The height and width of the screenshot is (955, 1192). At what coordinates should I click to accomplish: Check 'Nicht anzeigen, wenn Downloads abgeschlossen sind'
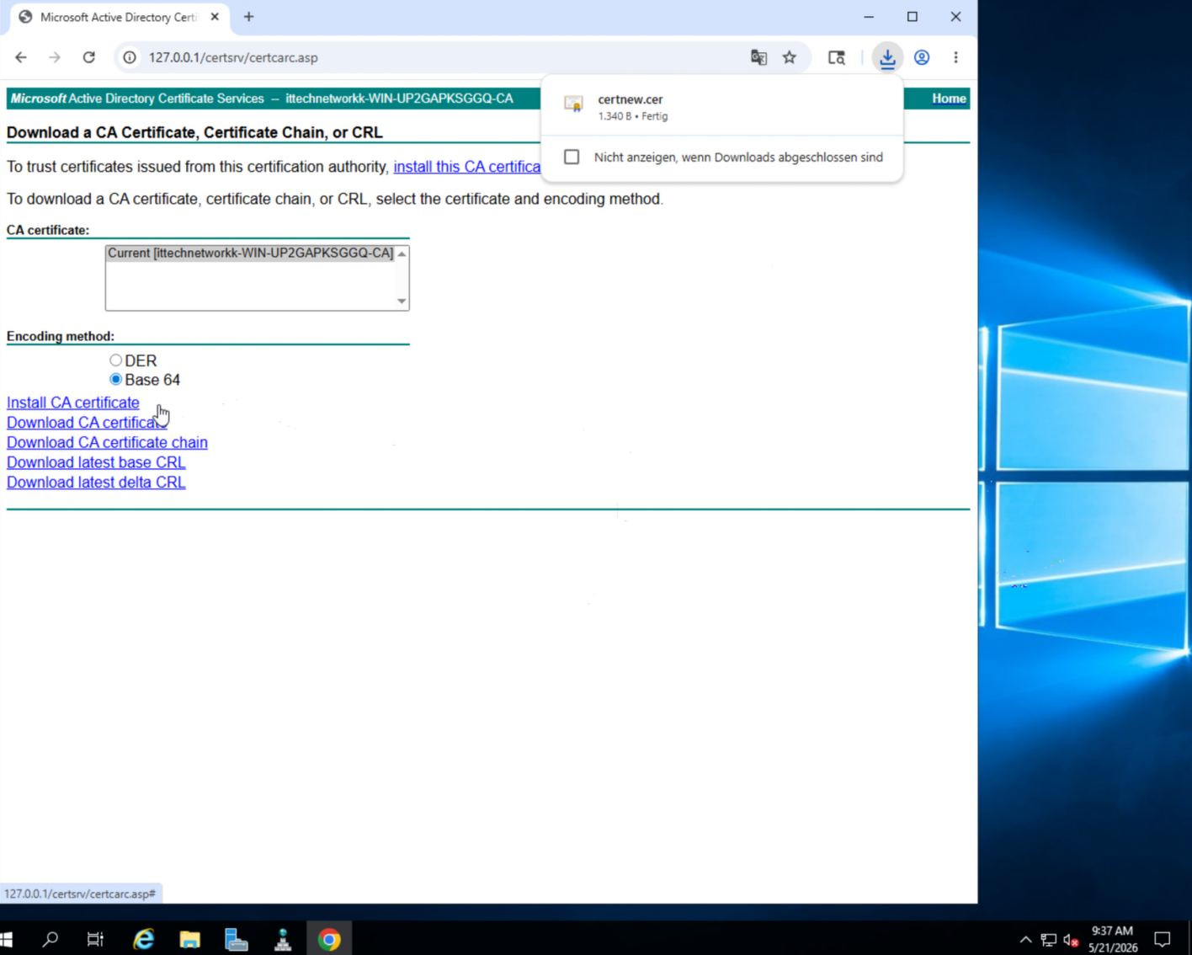coord(572,157)
